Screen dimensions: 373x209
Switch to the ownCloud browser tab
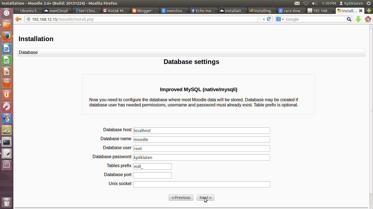pos(57,11)
